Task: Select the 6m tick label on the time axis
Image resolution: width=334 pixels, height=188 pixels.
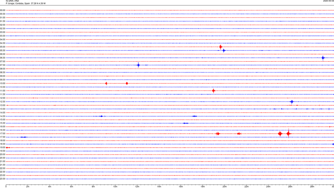Action: (71, 187)
